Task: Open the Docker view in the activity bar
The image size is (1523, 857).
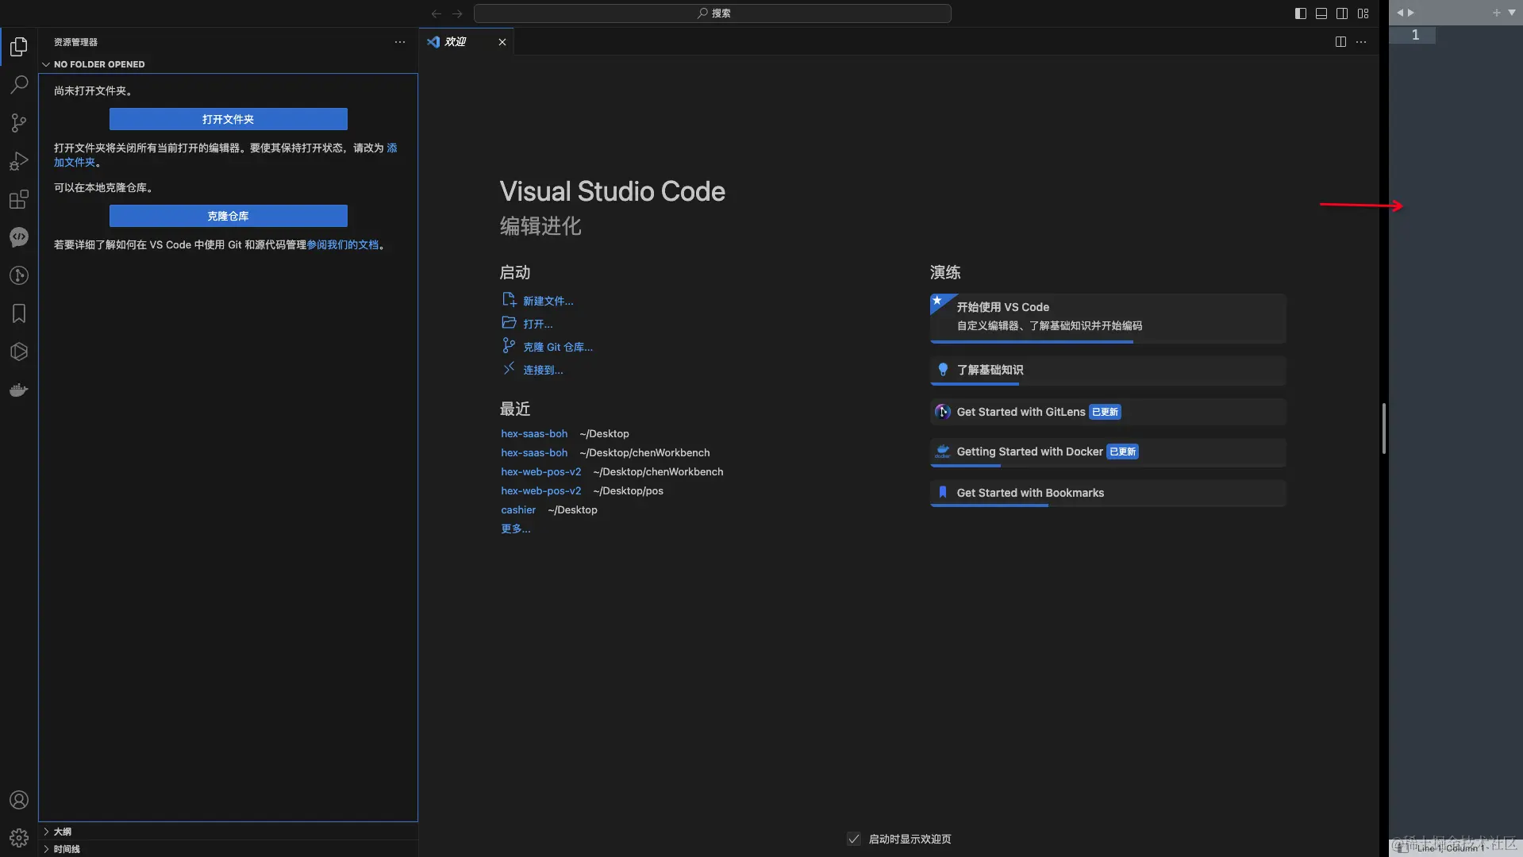Action: point(19,390)
